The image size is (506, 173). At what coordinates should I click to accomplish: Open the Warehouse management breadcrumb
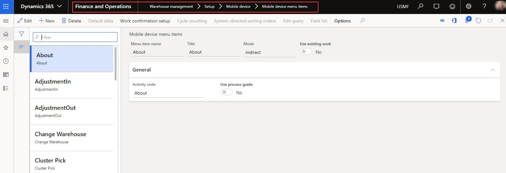coord(171,6)
